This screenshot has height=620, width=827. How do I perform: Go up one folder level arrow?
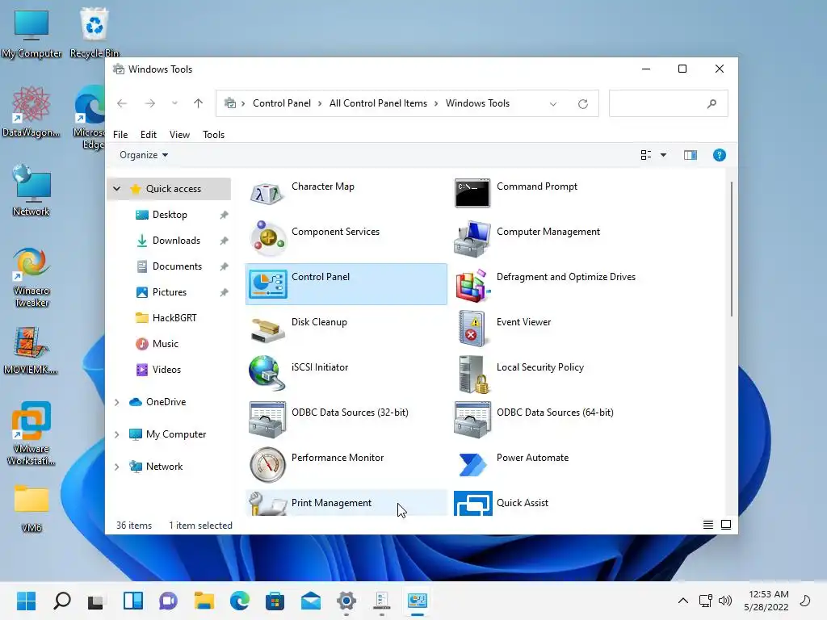tap(199, 103)
